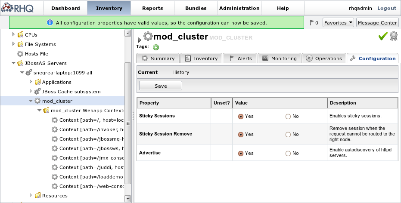
Task: Select No for Advertise
Action: (x=288, y=154)
